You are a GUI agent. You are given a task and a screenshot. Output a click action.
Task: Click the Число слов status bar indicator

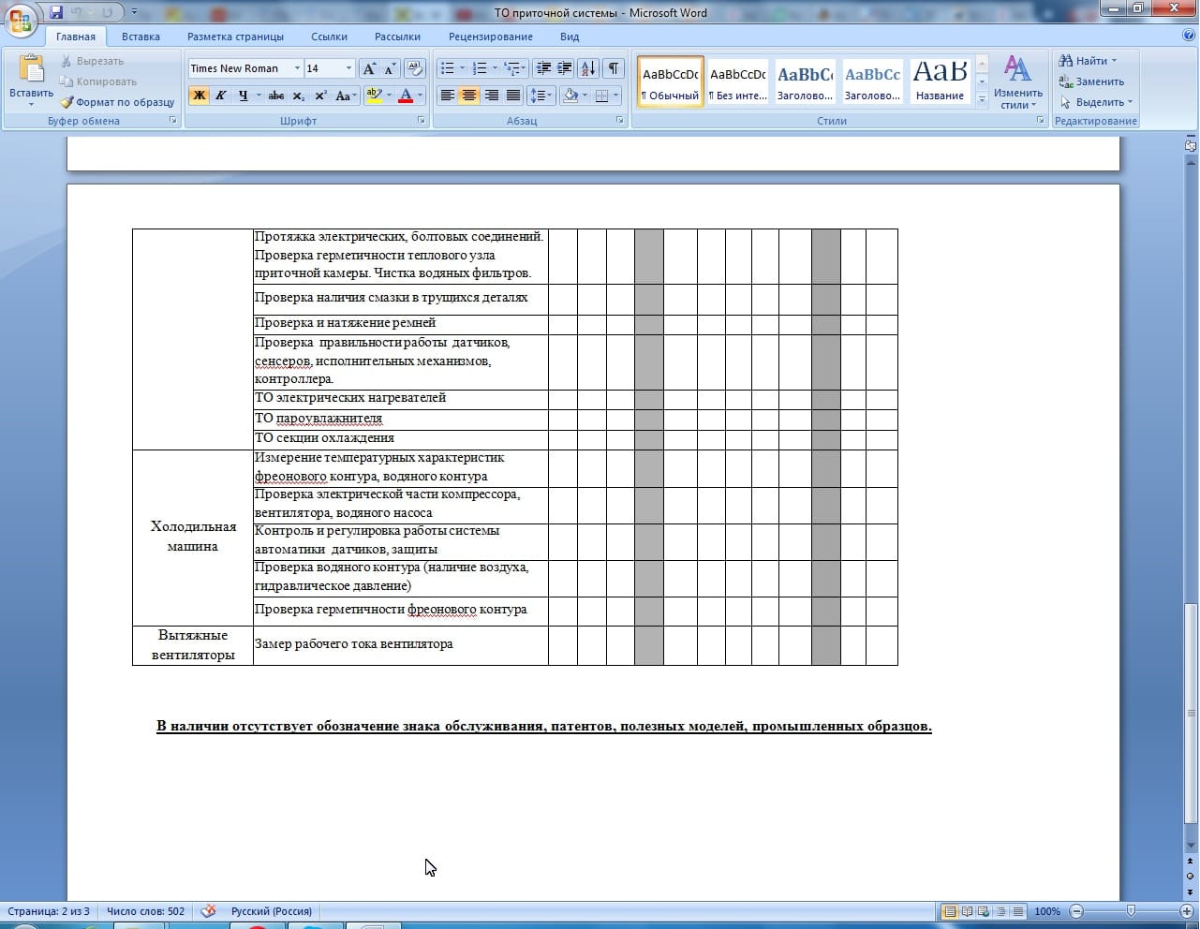point(145,911)
